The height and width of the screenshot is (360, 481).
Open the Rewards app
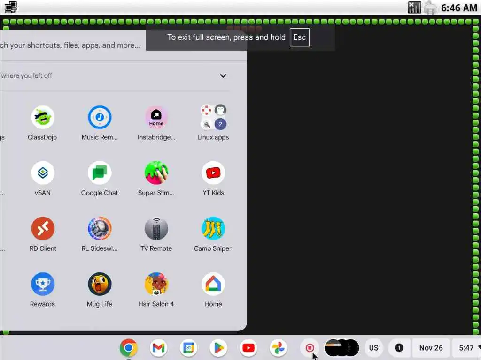click(x=43, y=284)
